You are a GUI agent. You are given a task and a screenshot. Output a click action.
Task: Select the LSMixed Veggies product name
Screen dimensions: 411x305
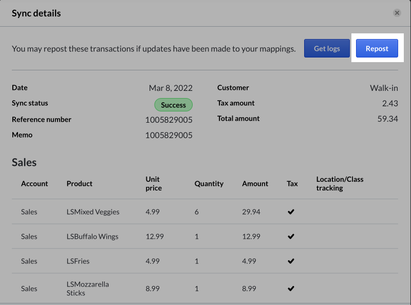(x=93, y=212)
